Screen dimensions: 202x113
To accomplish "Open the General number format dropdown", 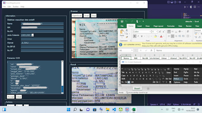I will click(x=198, y=30).
